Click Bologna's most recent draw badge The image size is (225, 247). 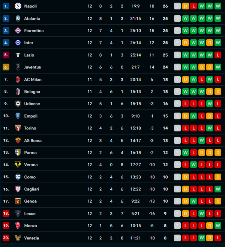[218, 91]
